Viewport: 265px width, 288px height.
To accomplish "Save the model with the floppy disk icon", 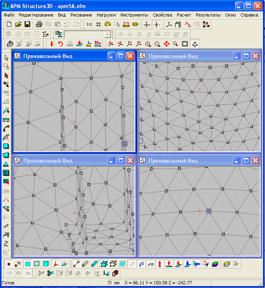I will pyautogui.click(x=27, y=24).
